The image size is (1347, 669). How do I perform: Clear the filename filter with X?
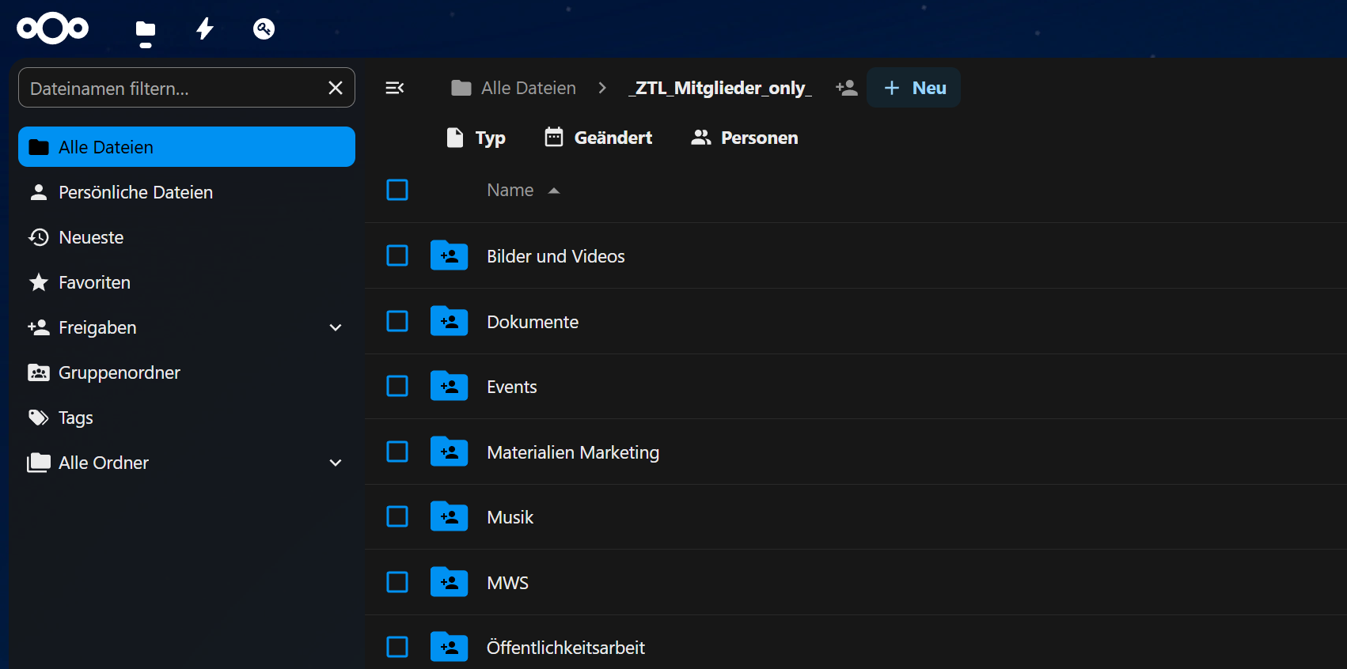click(336, 88)
